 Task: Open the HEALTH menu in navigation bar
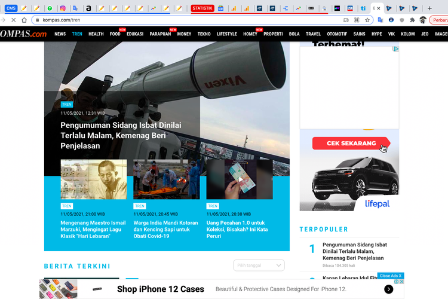(96, 34)
